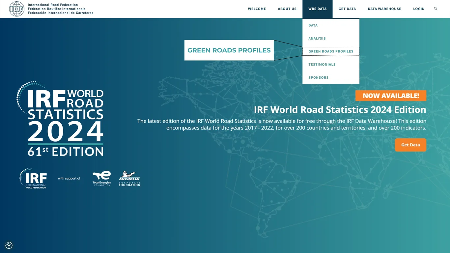Select Data Warehouse in the navigation bar

click(x=384, y=9)
